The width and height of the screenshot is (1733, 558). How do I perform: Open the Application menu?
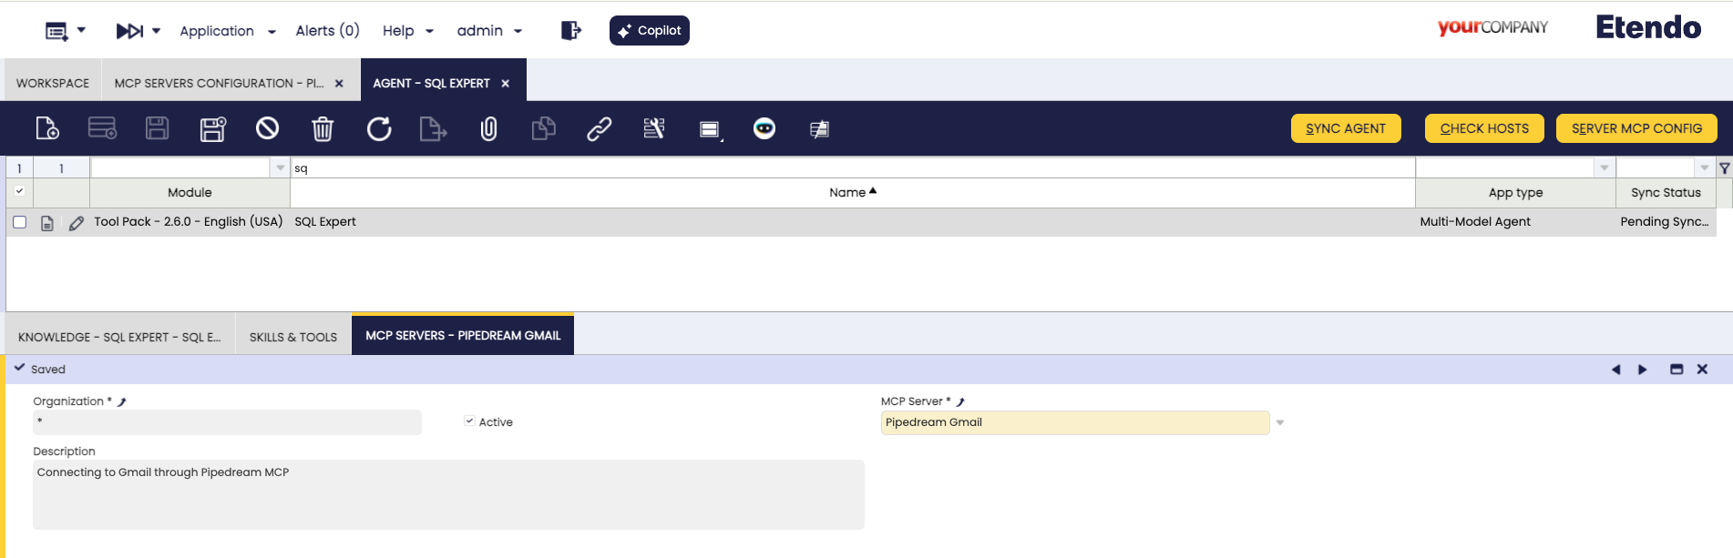coord(228,31)
